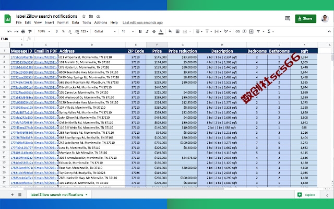The image size is (334, 209).
Task: Click the Create filter funnel icon
Action: point(258,31)
